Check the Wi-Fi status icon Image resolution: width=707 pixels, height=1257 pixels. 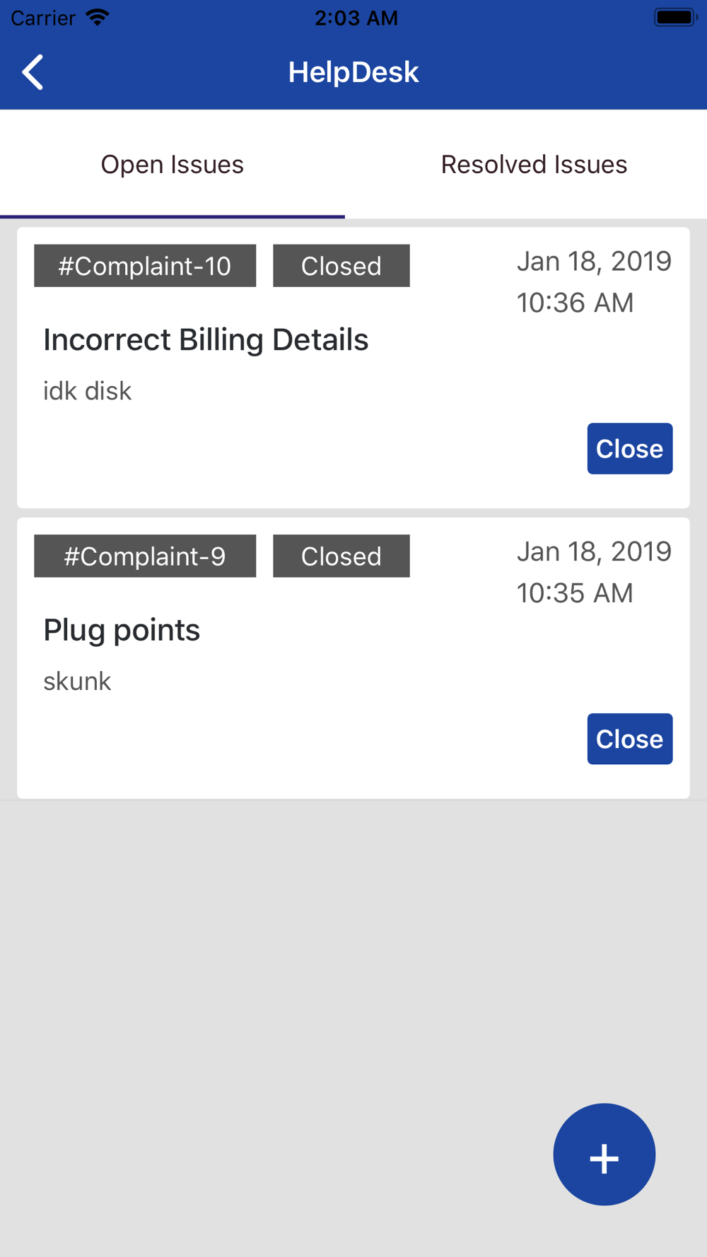tap(98, 17)
